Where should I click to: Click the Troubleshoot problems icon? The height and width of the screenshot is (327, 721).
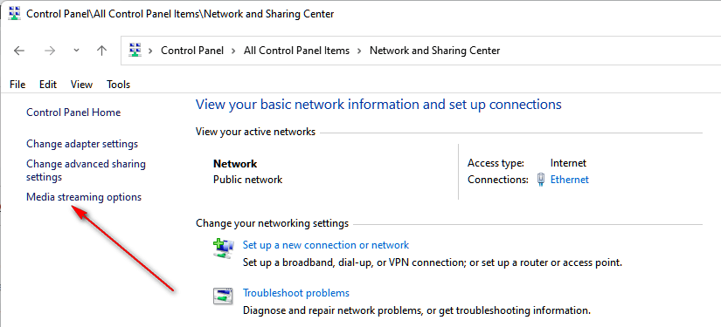223,296
